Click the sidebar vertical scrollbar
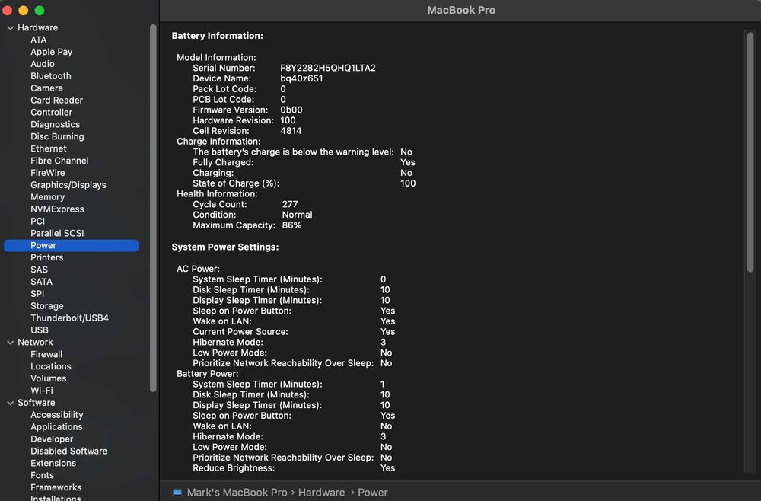The width and height of the screenshot is (761, 501). [153, 208]
